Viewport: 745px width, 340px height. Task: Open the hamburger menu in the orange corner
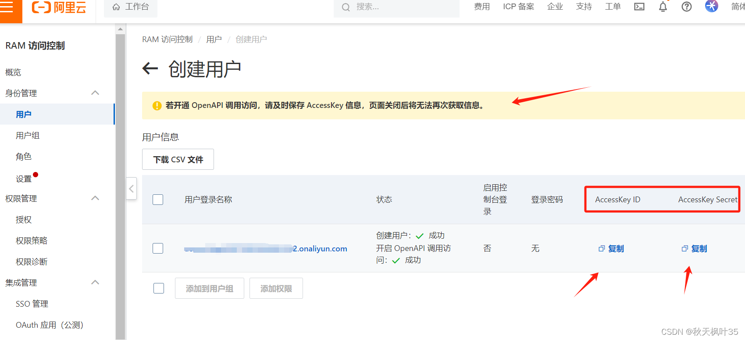point(7,7)
